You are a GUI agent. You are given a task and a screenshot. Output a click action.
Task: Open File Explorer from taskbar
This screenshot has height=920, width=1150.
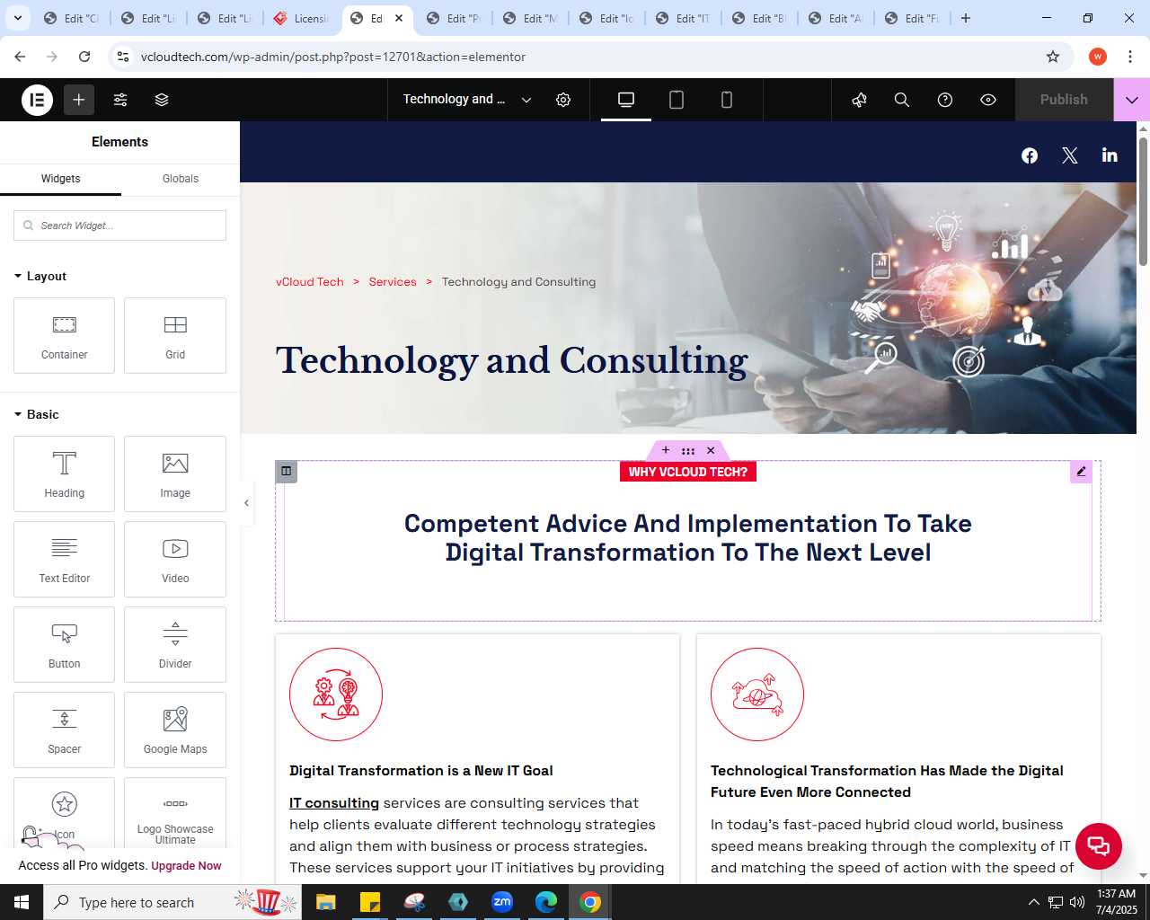tap(325, 902)
